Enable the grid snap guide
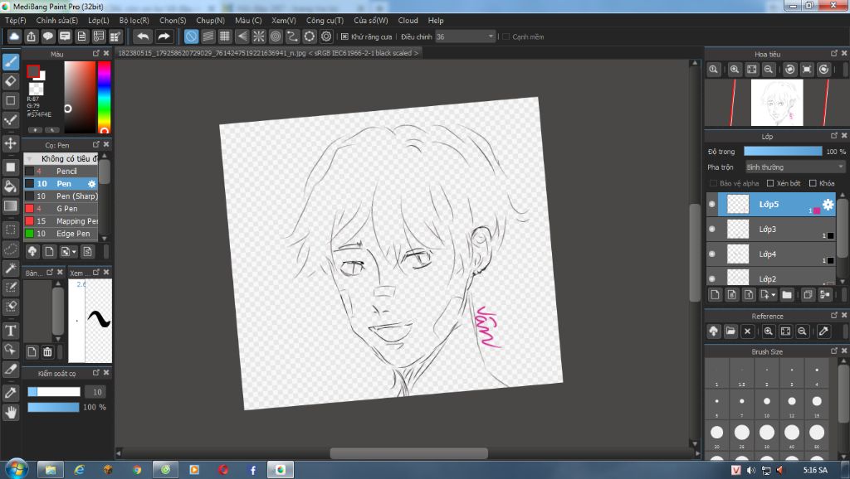The height and width of the screenshot is (479, 850). pyautogui.click(x=225, y=36)
